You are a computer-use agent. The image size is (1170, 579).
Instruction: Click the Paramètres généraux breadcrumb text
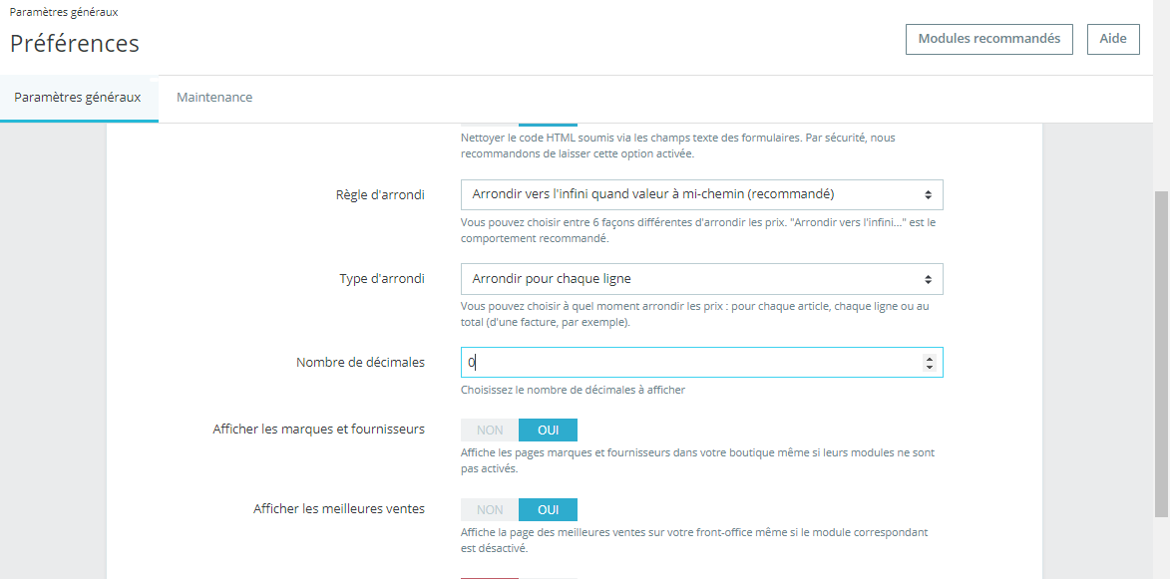64,12
